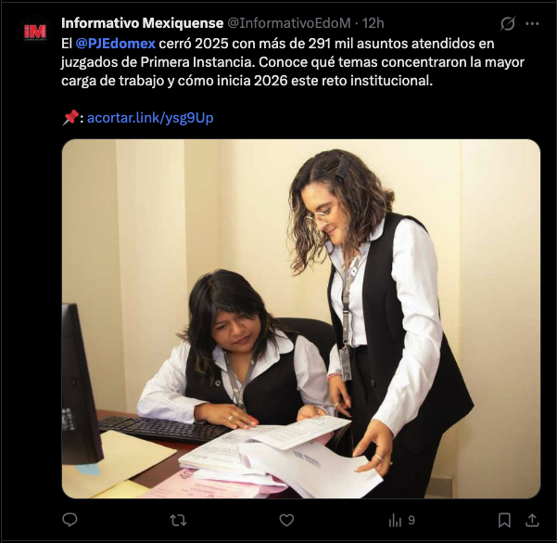
Task: Follow the @PJEdomex mention link
Action: [116, 44]
